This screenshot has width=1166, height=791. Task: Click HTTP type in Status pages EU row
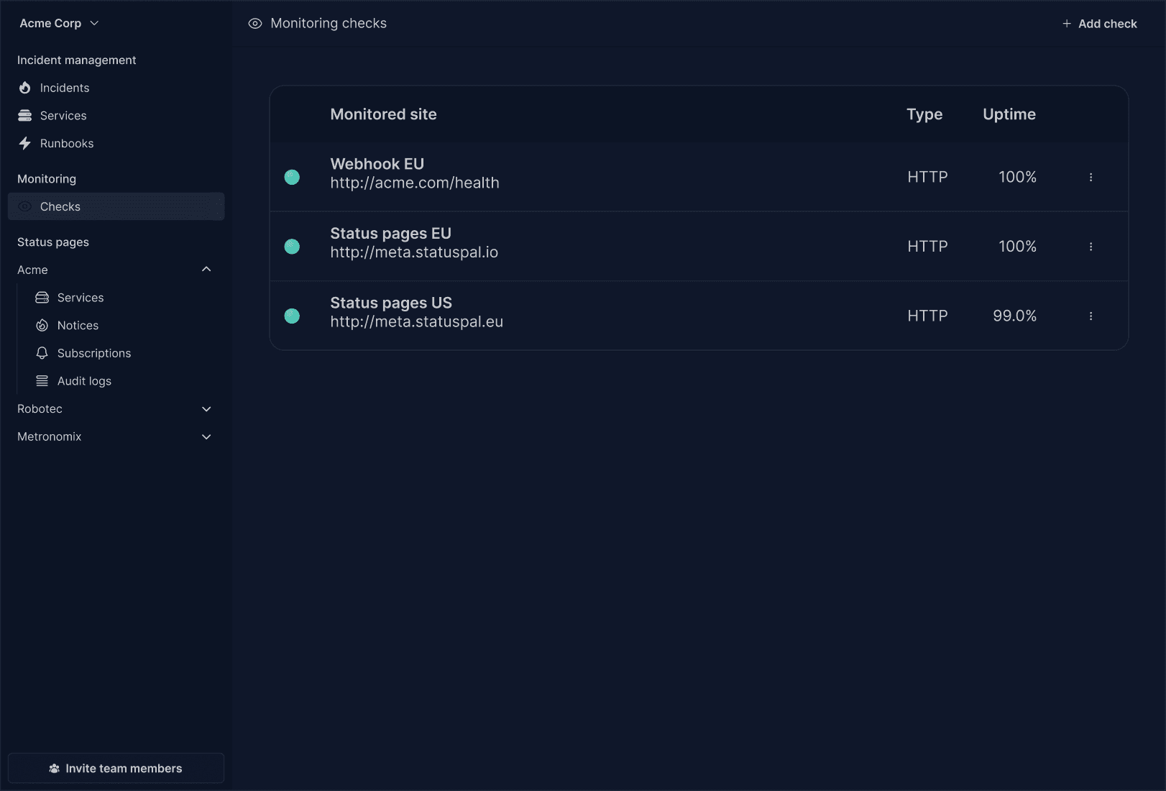(x=927, y=247)
